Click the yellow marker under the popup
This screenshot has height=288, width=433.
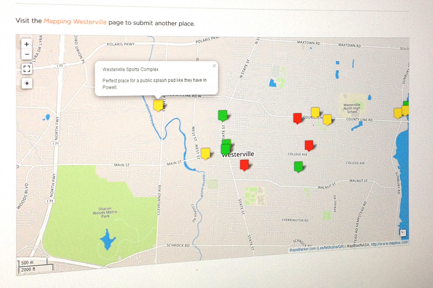(158, 105)
